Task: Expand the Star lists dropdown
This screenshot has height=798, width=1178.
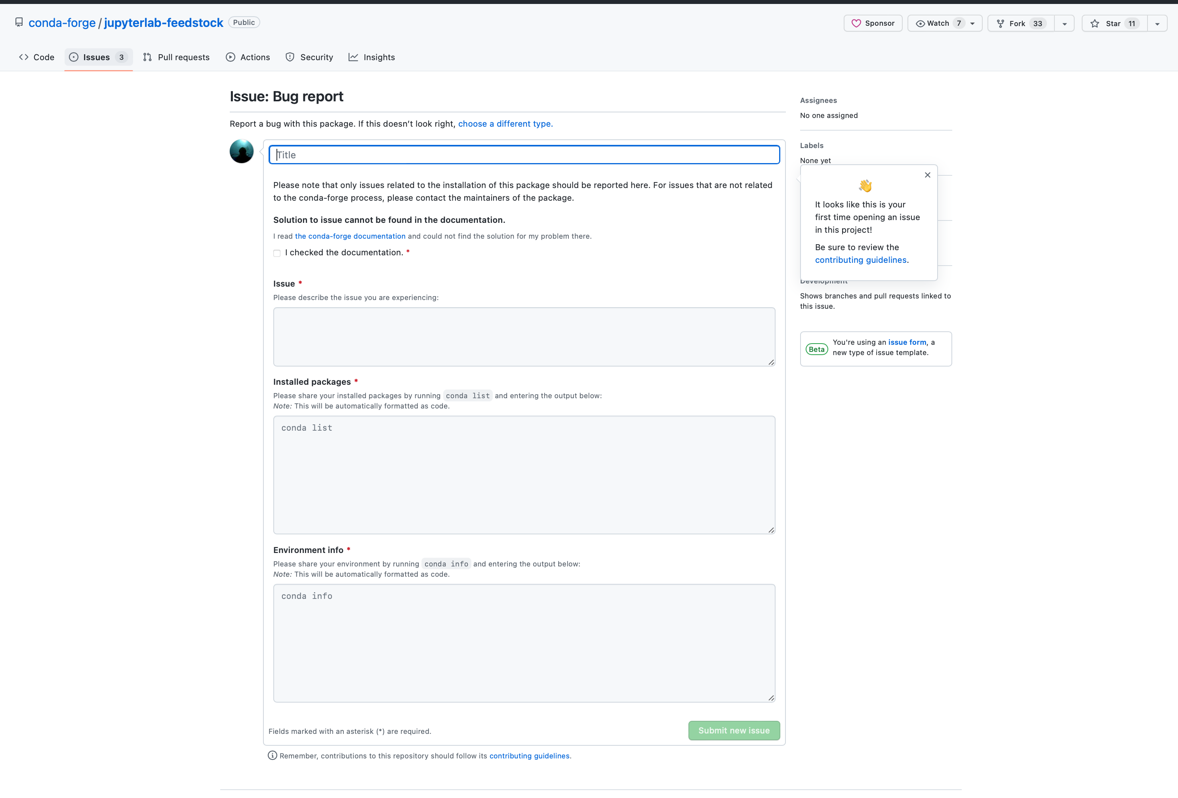Action: 1157,24
